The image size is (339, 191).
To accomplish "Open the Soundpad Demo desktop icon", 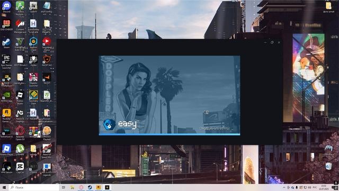I will pyautogui.click(x=47, y=44).
